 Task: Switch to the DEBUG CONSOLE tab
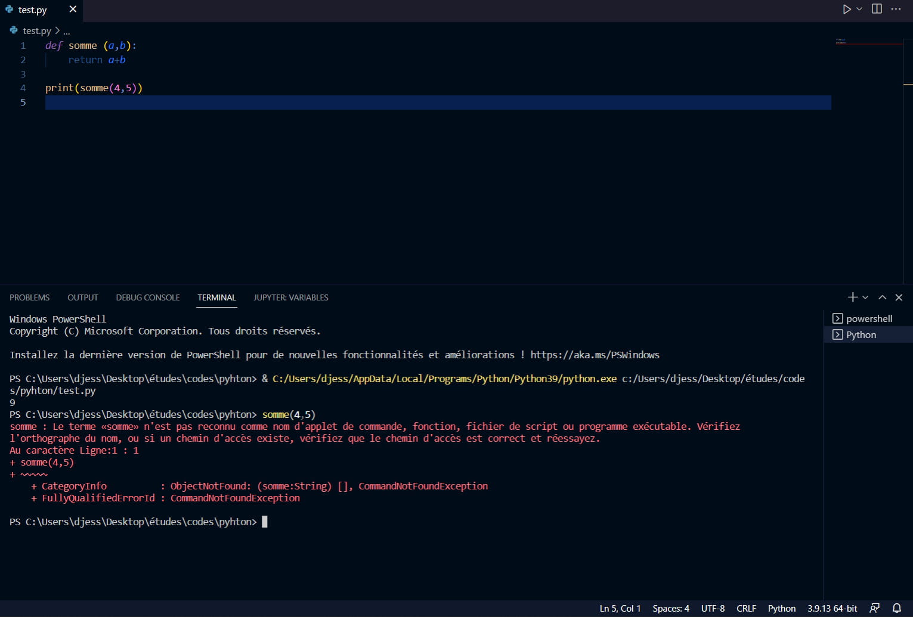[147, 297]
